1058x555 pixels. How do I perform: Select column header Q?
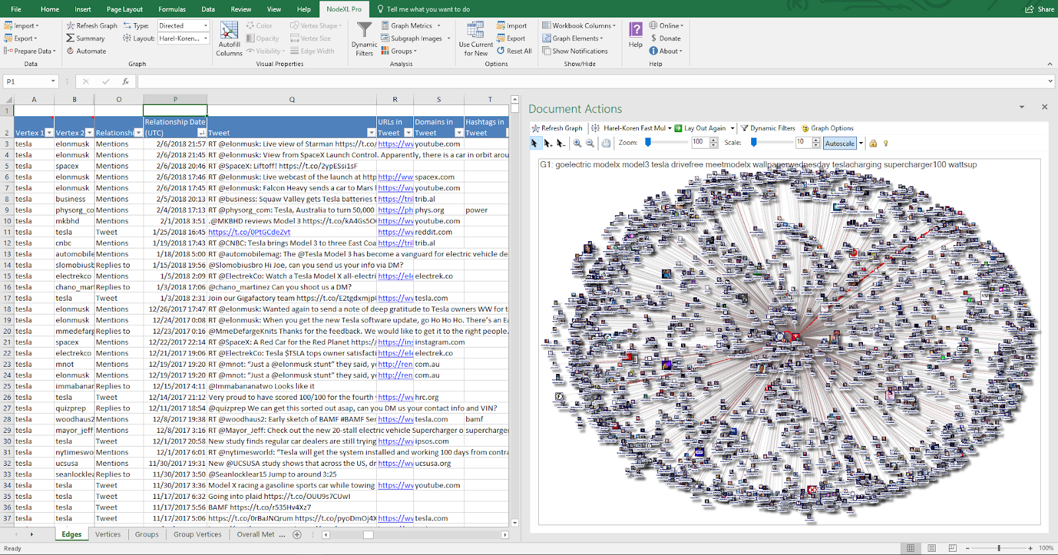292,99
